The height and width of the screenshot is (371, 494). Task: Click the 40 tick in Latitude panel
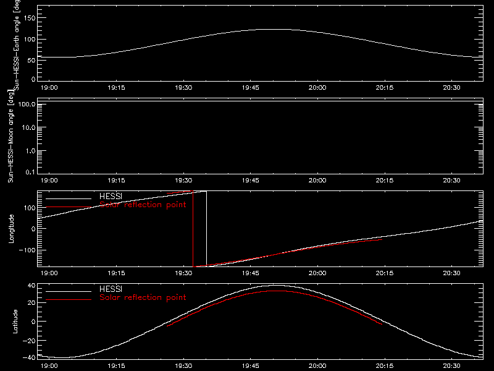coord(31,286)
